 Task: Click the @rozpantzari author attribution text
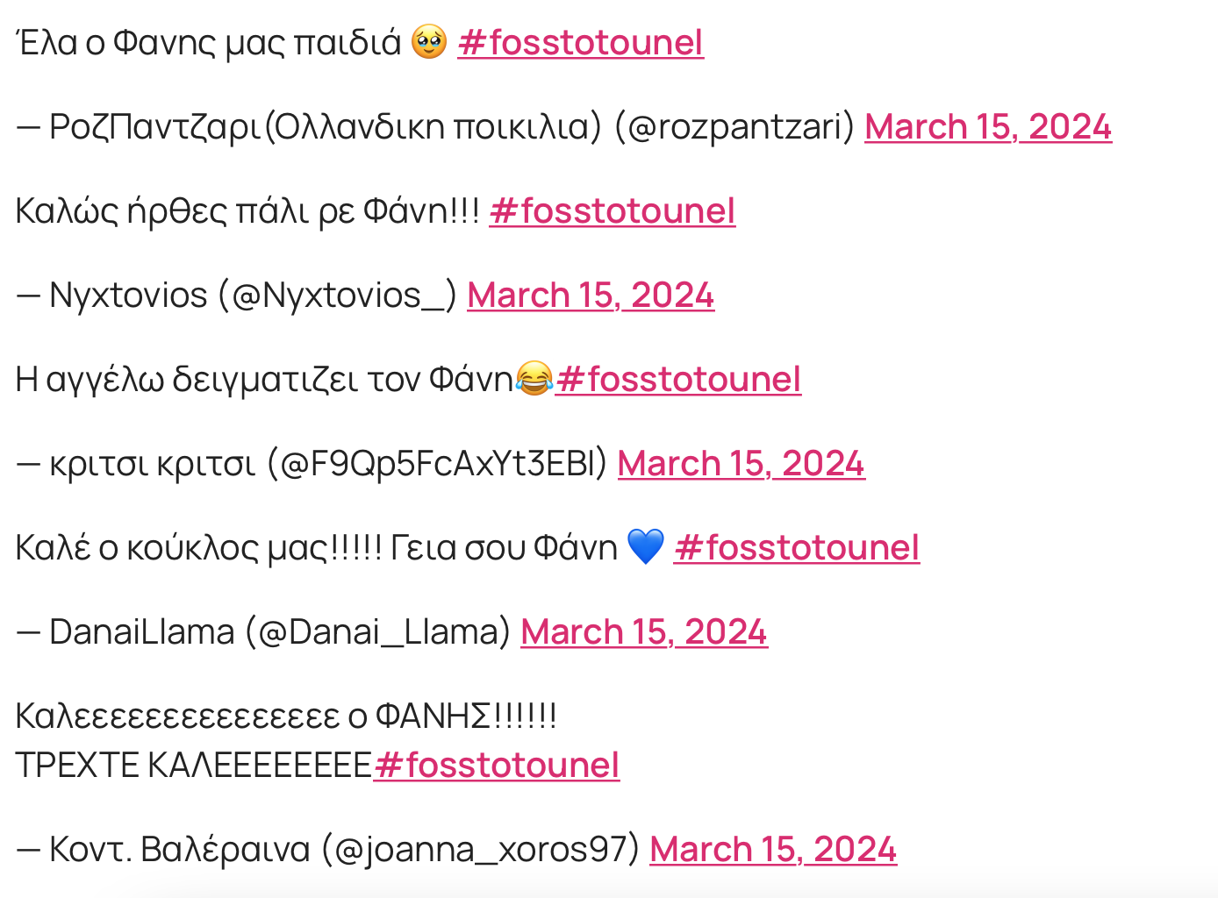click(451, 126)
